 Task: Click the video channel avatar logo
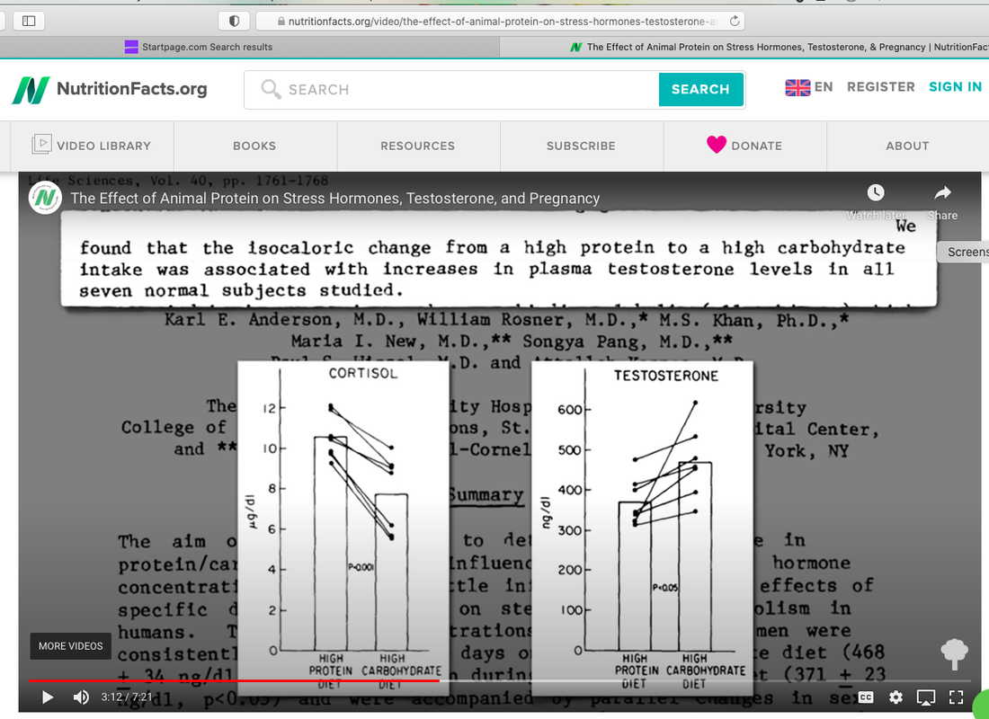tap(46, 198)
